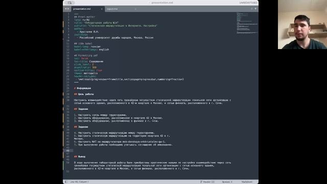Viewport: 327px width, 184px height.
Task: Click the UNREGISTERED label in the title bar
Action: point(248,3)
